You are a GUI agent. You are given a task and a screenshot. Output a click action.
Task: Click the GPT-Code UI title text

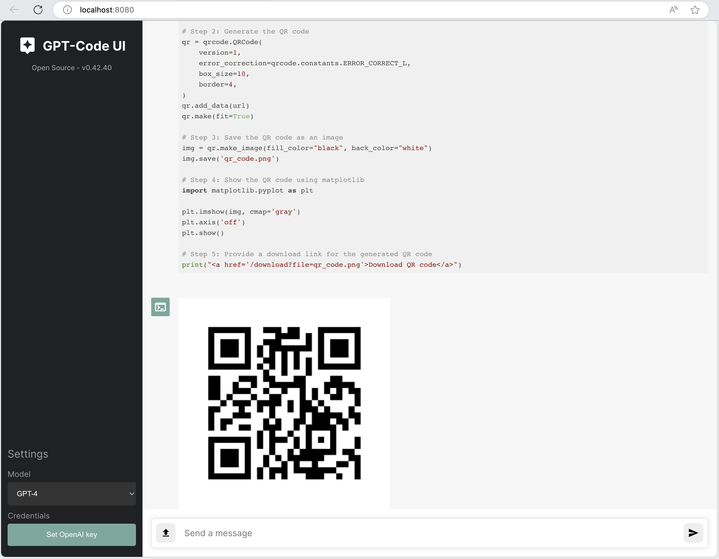pos(84,46)
